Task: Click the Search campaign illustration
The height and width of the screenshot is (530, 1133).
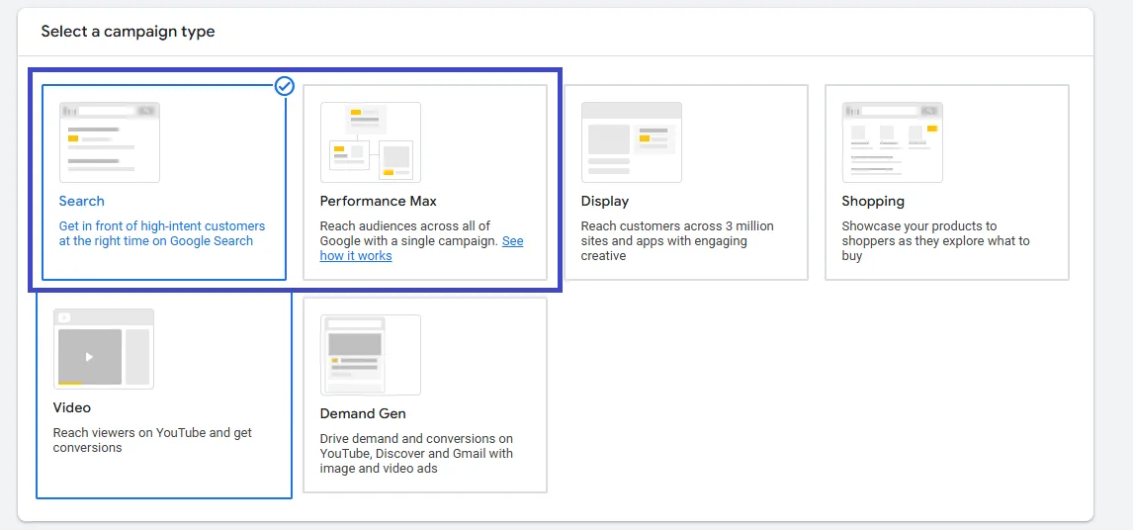Action: pyautogui.click(x=110, y=141)
